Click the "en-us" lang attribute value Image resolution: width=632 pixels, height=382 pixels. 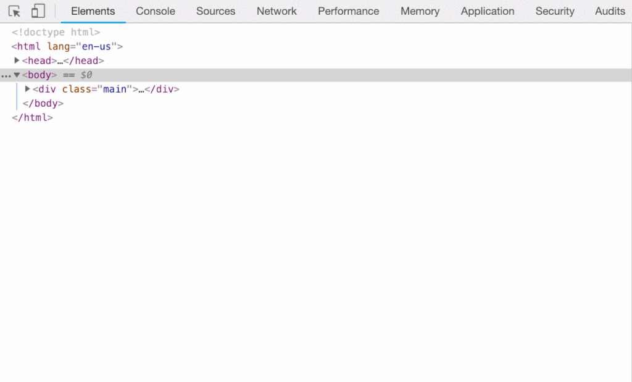point(97,46)
